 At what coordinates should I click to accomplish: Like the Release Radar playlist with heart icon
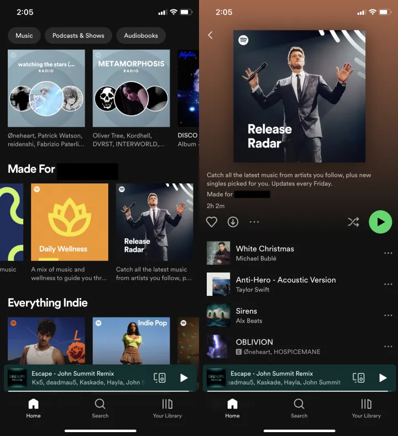[211, 222]
